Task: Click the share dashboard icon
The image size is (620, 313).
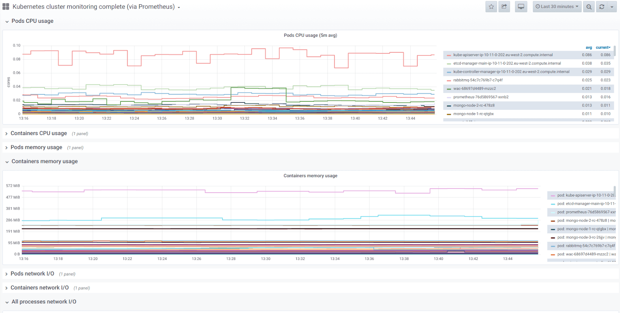Action: click(504, 7)
